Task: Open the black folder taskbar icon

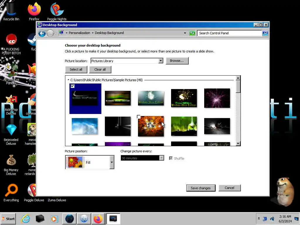Action: pos(40,219)
